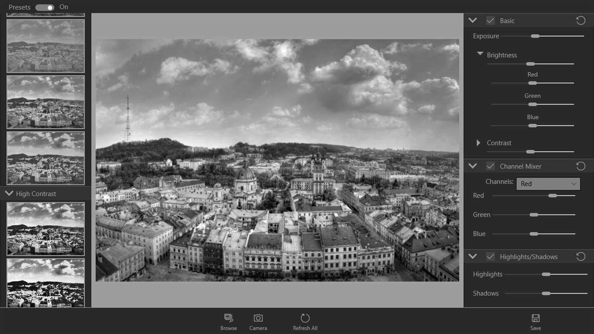Click the Refresh All circular arrow icon
594x334 pixels.
(305, 318)
